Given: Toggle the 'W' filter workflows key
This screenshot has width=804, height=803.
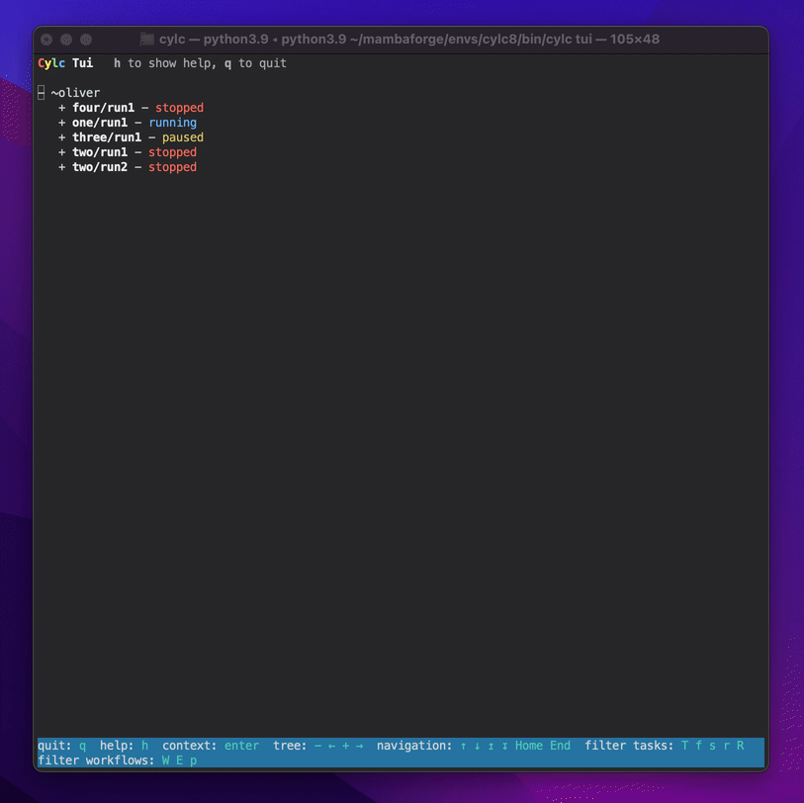Looking at the screenshot, I should pyautogui.click(x=165, y=760).
